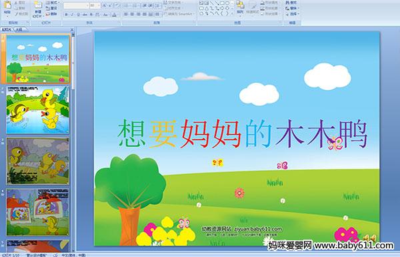Click the Reset slide button
The height and width of the screenshot is (257, 400).
(x=51, y=9)
